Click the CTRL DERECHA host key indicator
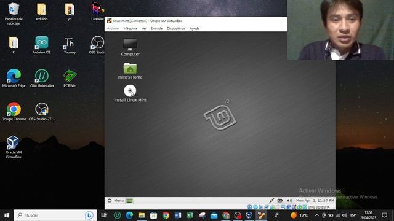Image resolution: width=394 pixels, height=221 pixels. [x=319, y=207]
